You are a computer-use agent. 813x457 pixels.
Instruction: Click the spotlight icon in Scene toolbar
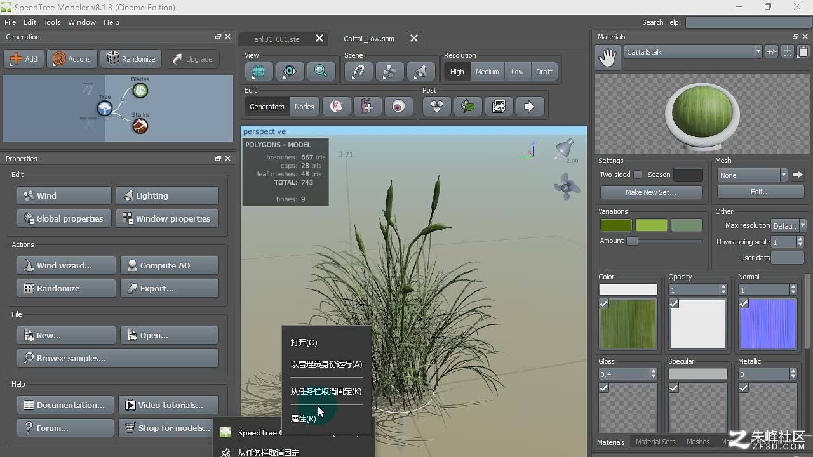pyautogui.click(x=420, y=72)
